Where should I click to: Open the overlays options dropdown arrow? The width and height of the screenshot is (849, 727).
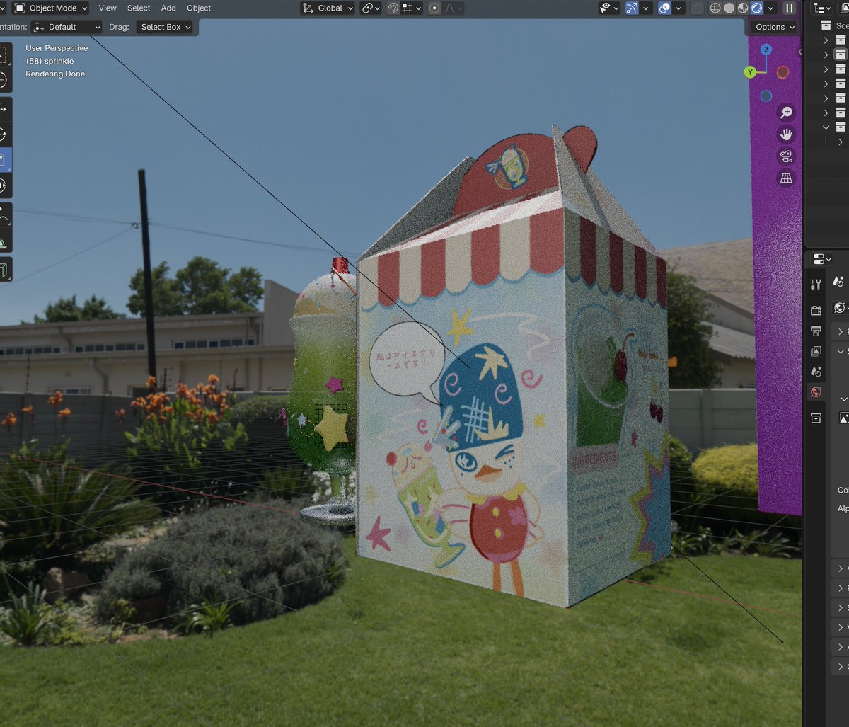pyautogui.click(x=678, y=8)
